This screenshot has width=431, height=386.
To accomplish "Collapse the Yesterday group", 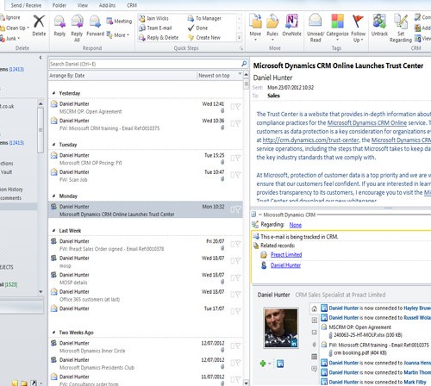I will tap(53, 93).
